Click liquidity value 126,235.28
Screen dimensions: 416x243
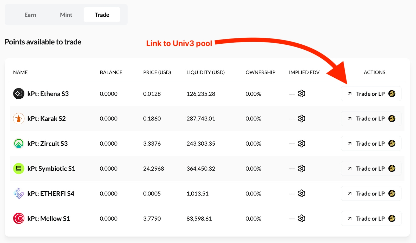pyautogui.click(x=201, y=94)
